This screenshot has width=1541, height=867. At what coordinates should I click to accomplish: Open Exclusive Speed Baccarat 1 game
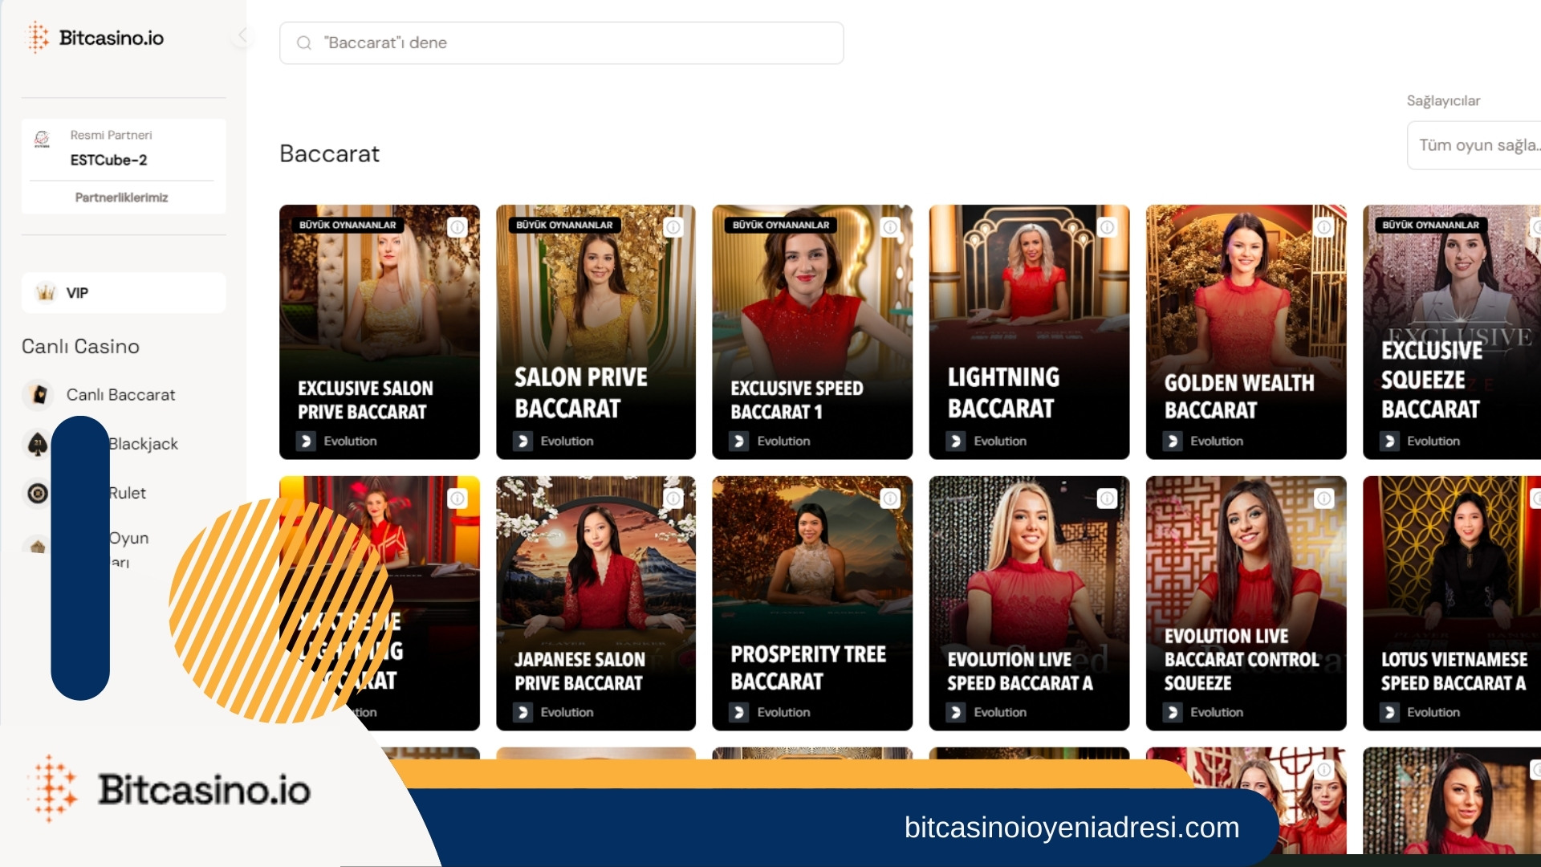812,332
